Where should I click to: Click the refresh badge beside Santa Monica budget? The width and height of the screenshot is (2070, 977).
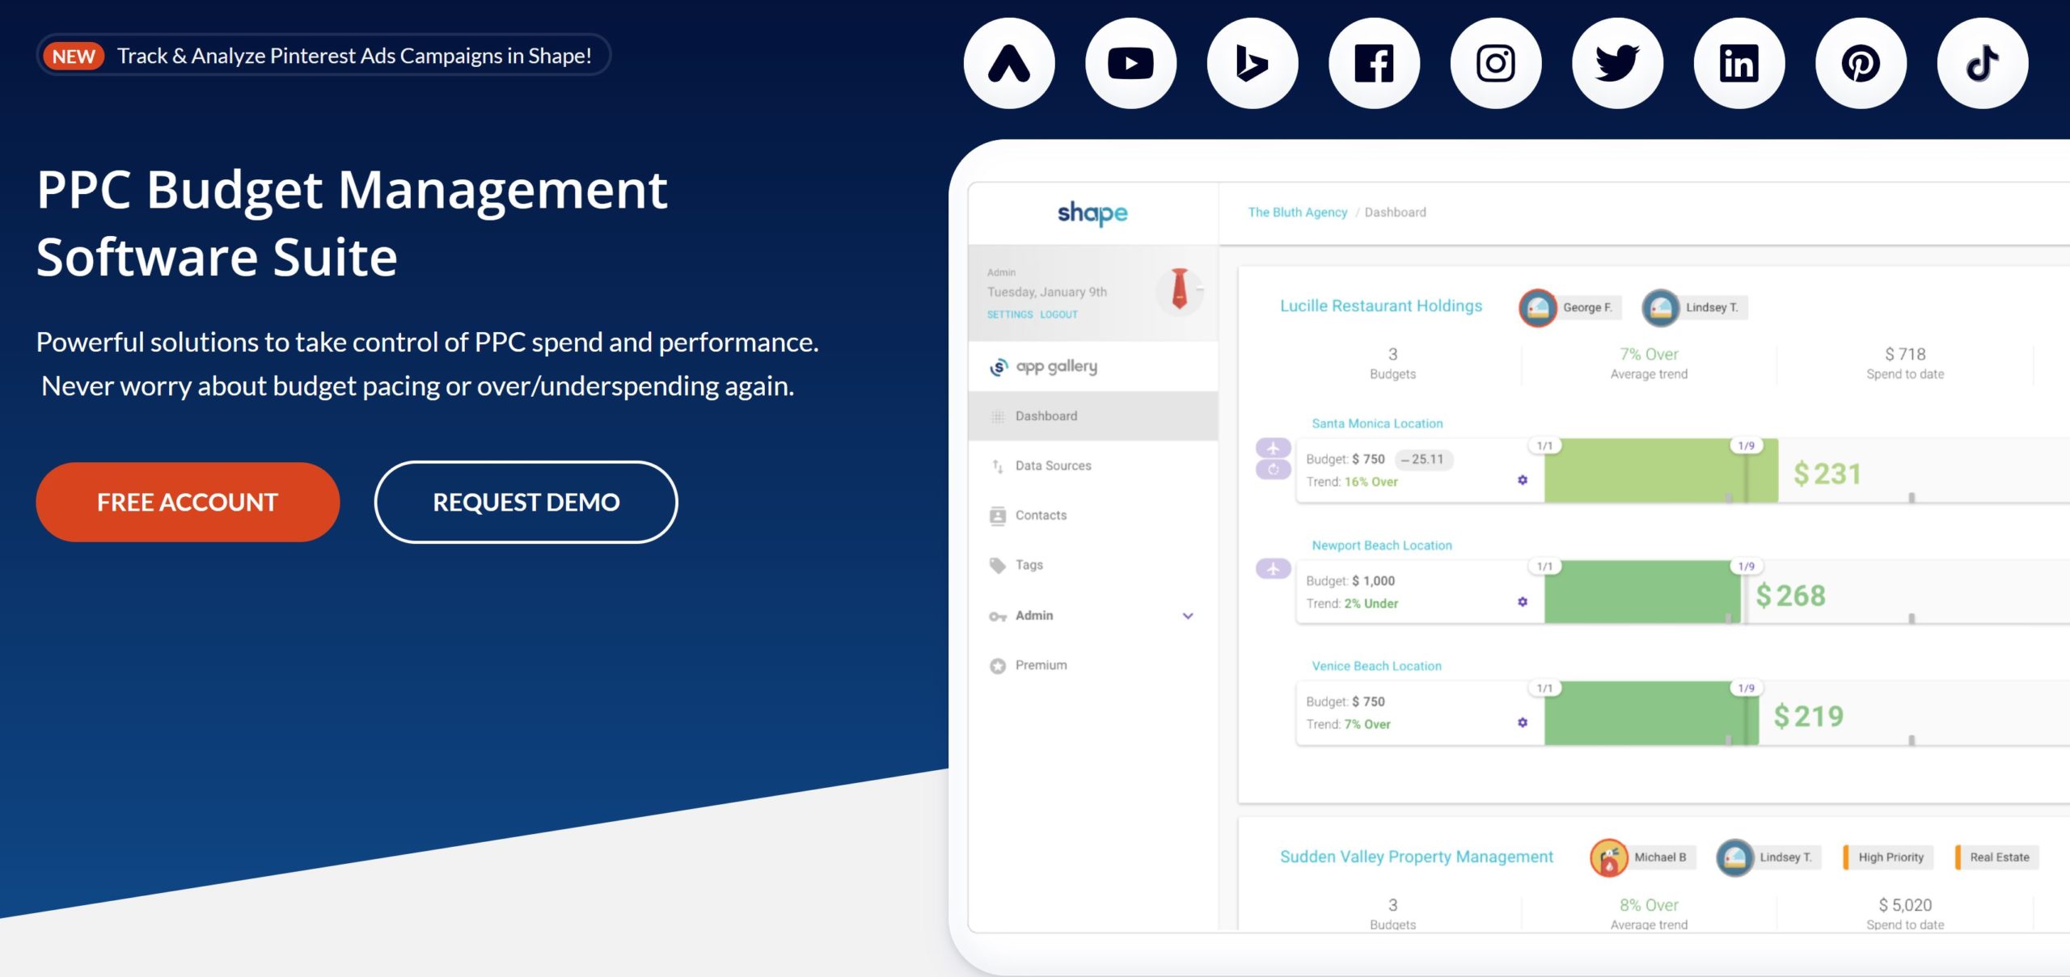click(1273, 470)
